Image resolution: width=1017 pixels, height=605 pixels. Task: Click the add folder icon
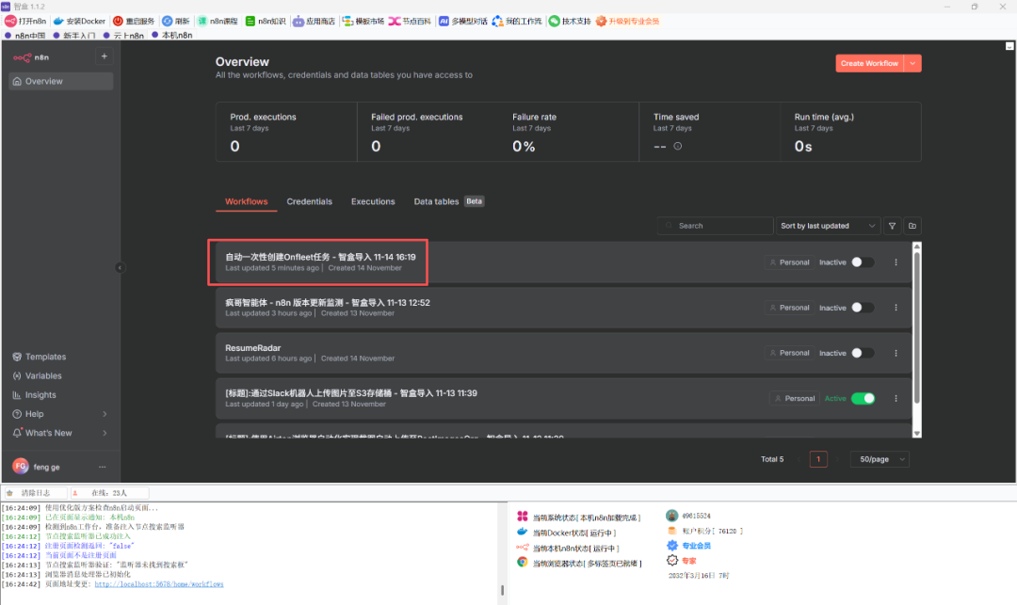click(x=912, y=226)
